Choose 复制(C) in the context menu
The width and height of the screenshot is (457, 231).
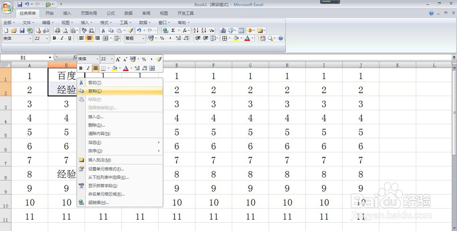(x=120, y=91)
